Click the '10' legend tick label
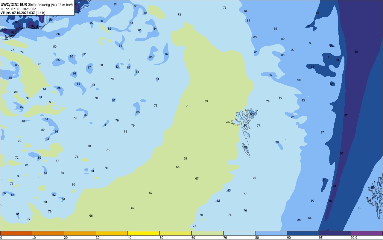 coord(34,238)
